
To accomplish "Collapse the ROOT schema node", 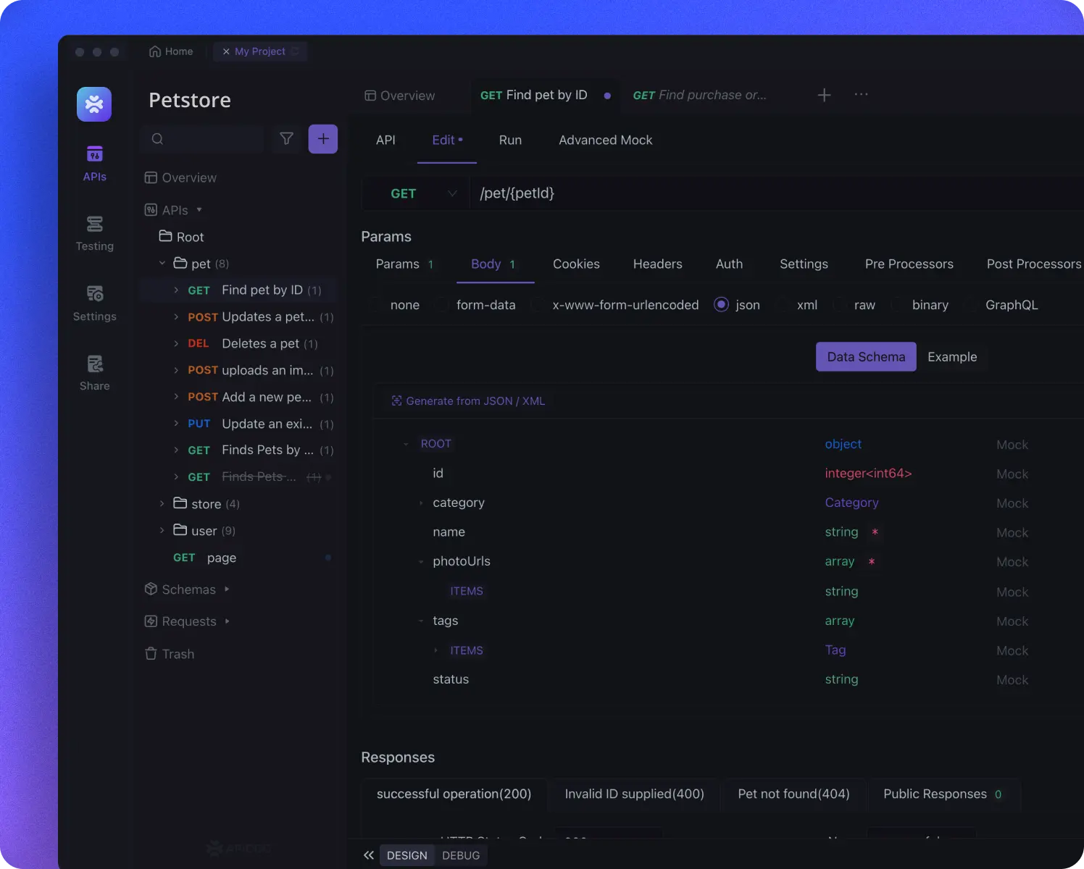I will tap(406, 444).
